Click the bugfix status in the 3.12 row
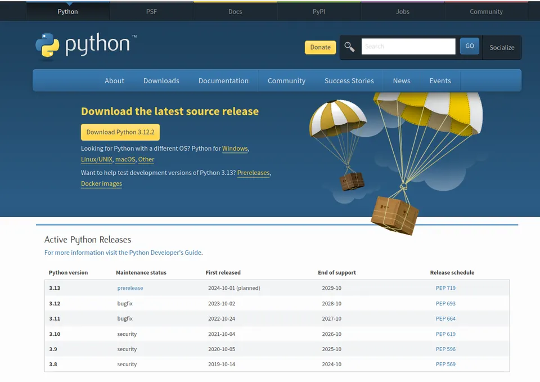 coord(125,303)
